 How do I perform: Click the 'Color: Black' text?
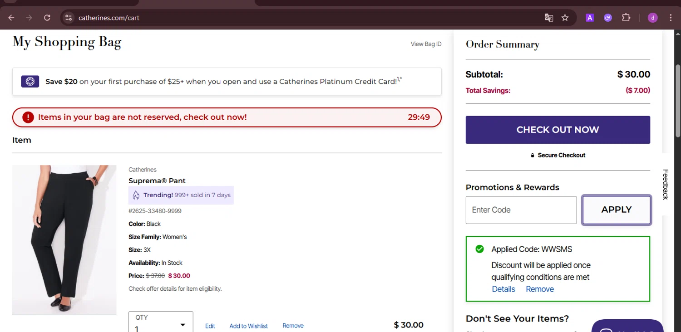144,224
